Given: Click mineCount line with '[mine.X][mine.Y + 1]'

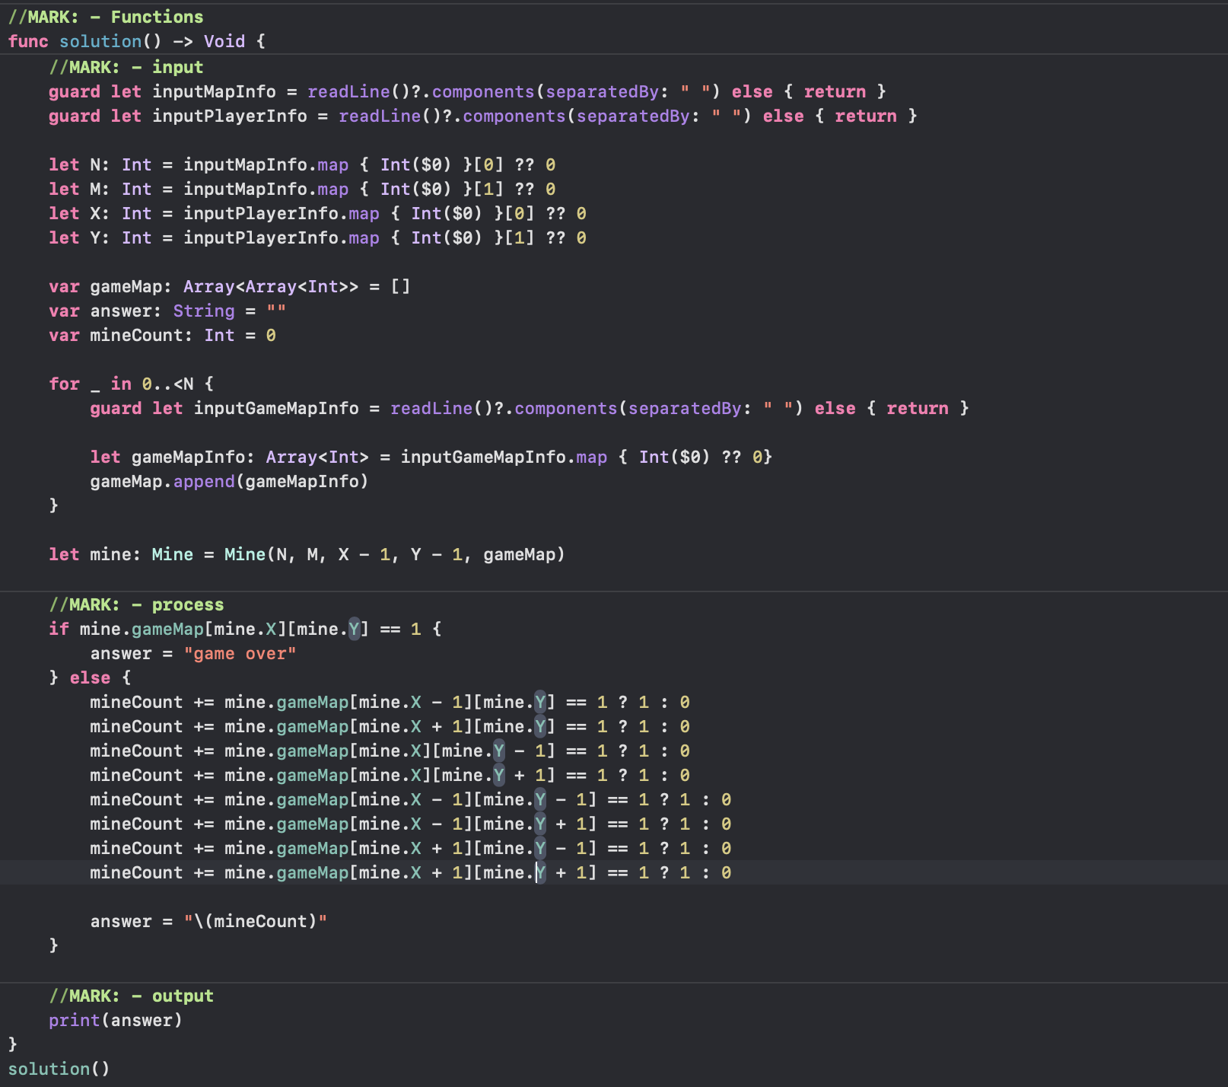Looking at the screenshot, I should (x=390, y=775).
